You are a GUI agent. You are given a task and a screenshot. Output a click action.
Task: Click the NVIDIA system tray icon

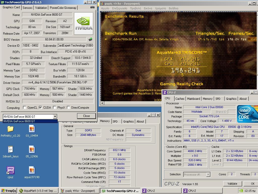[241, 191]
